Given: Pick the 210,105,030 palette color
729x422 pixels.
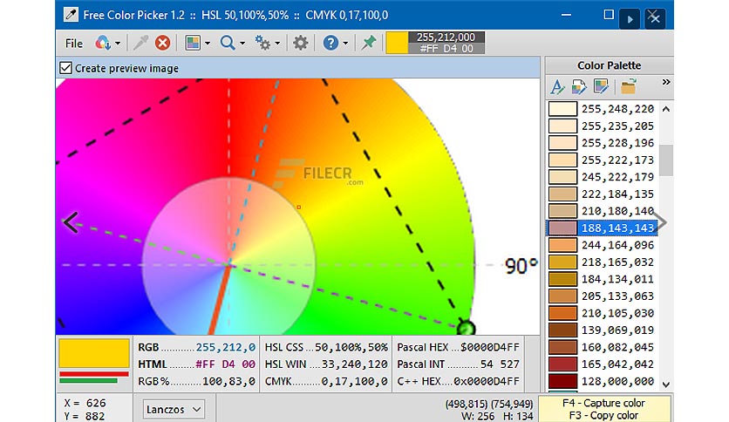Looking at the screenshot, I should [602, 313].
